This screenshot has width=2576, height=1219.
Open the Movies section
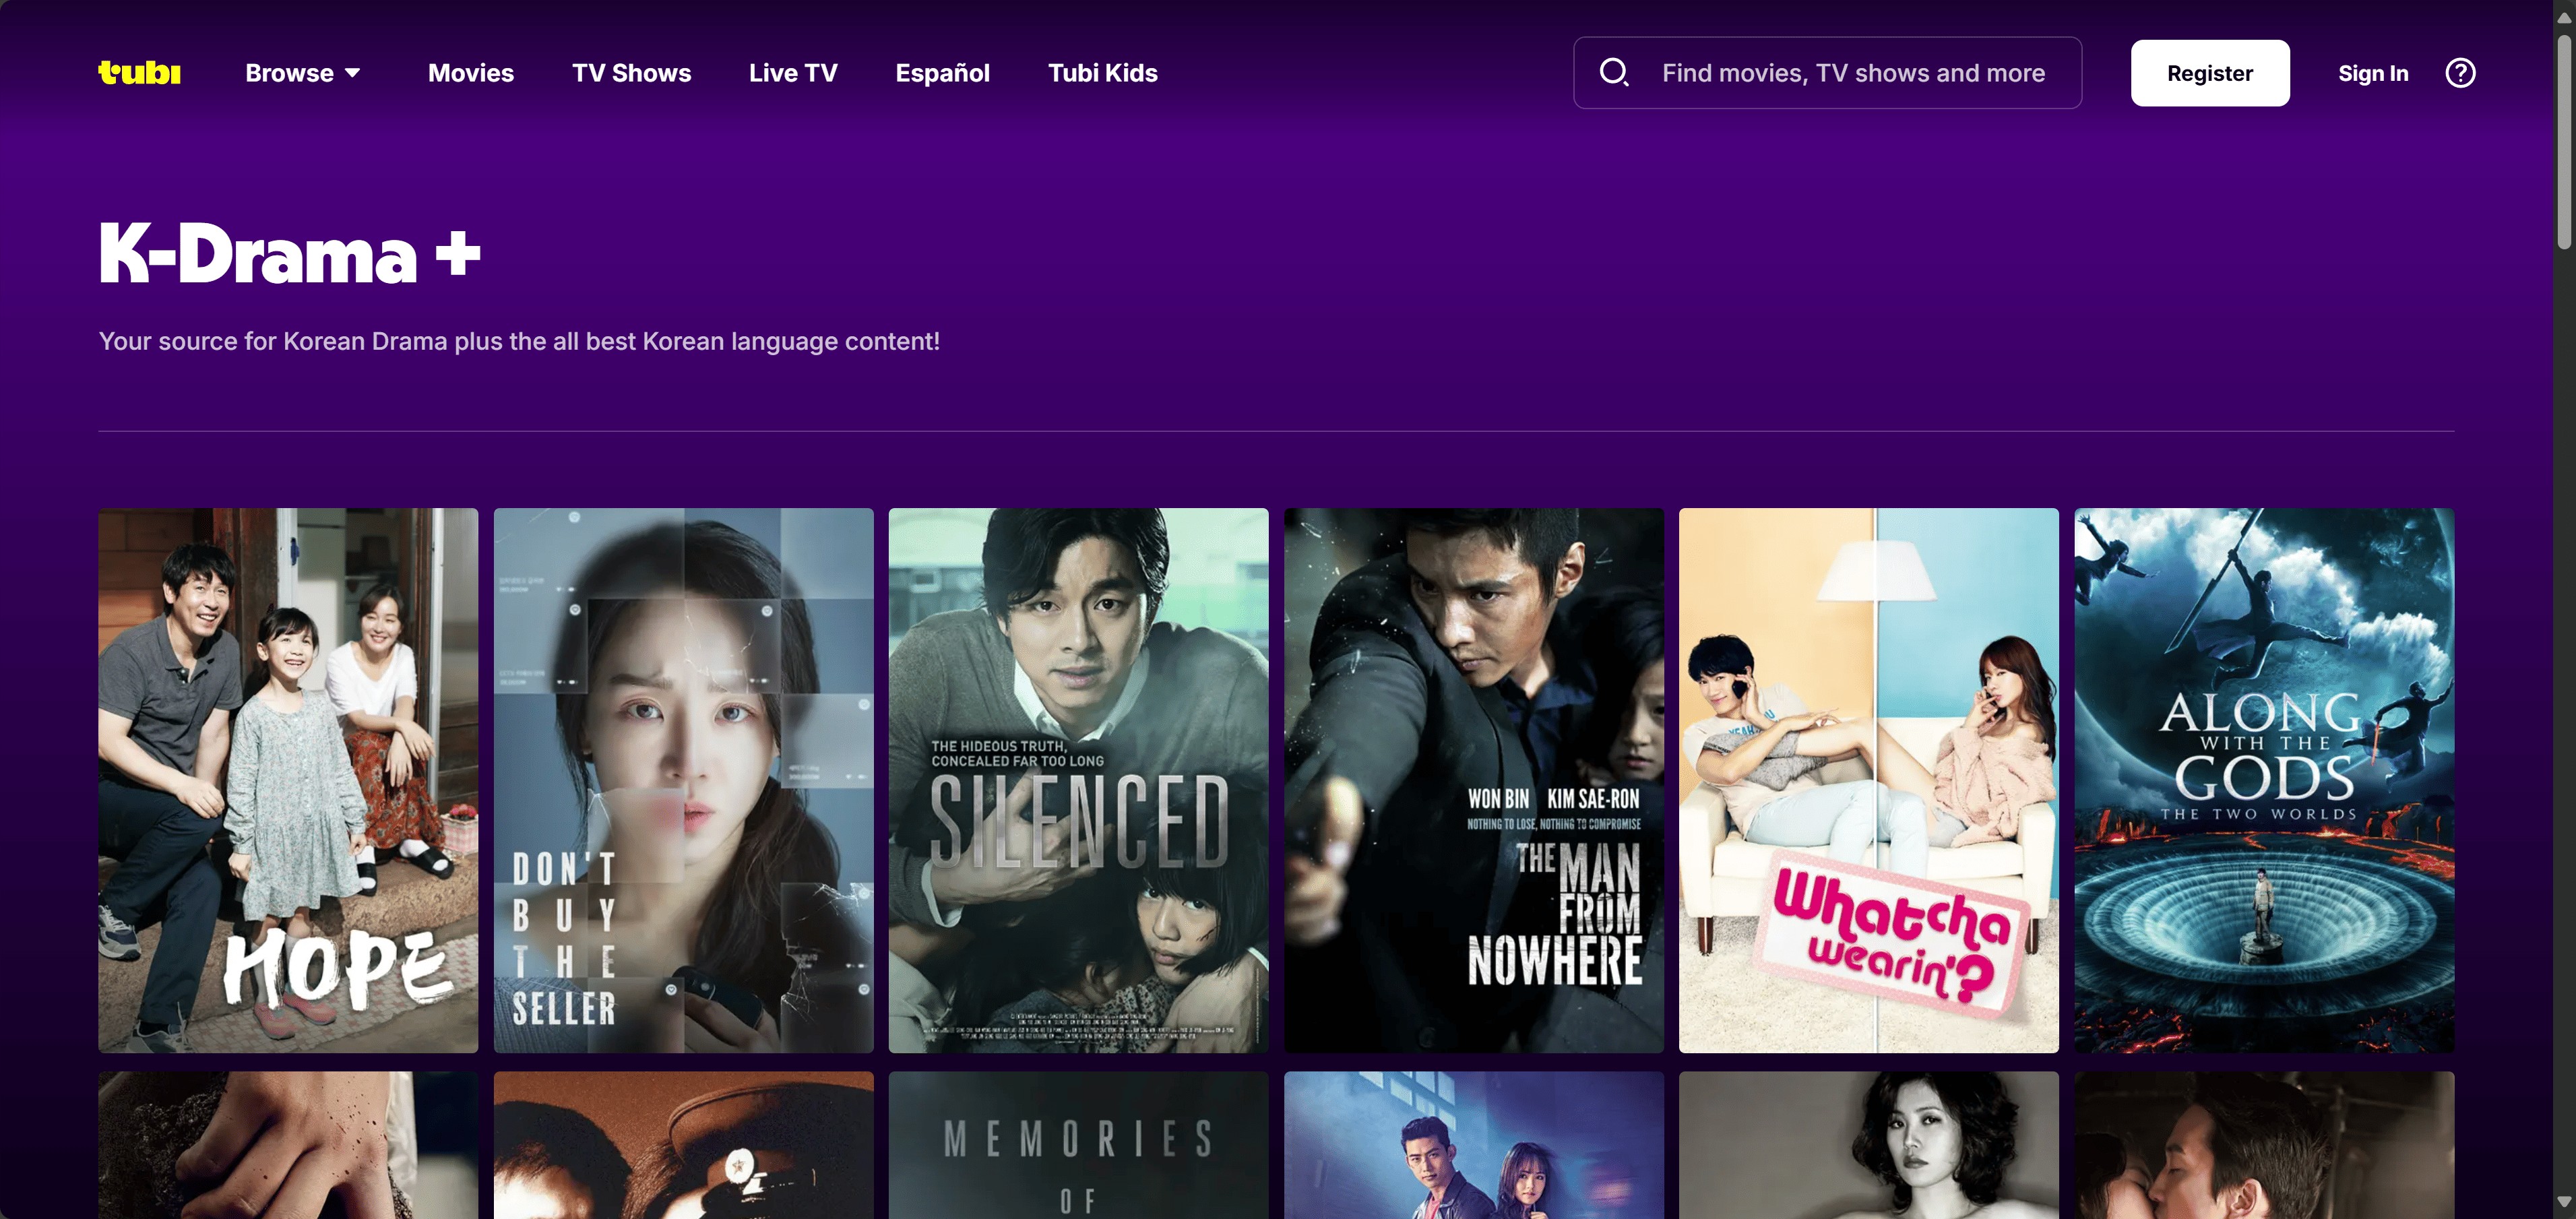click(x=471, y=73)
